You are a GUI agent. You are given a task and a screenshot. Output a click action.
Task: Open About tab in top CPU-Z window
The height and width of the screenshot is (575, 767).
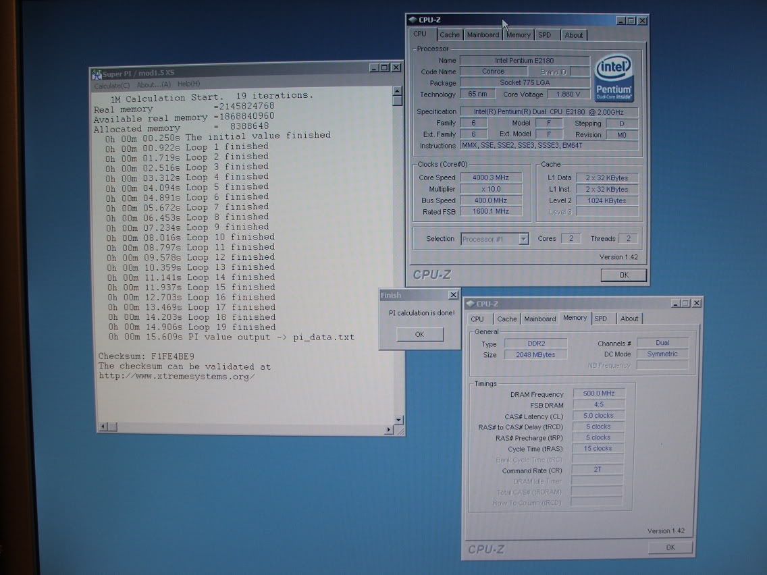tap(574, 34)
